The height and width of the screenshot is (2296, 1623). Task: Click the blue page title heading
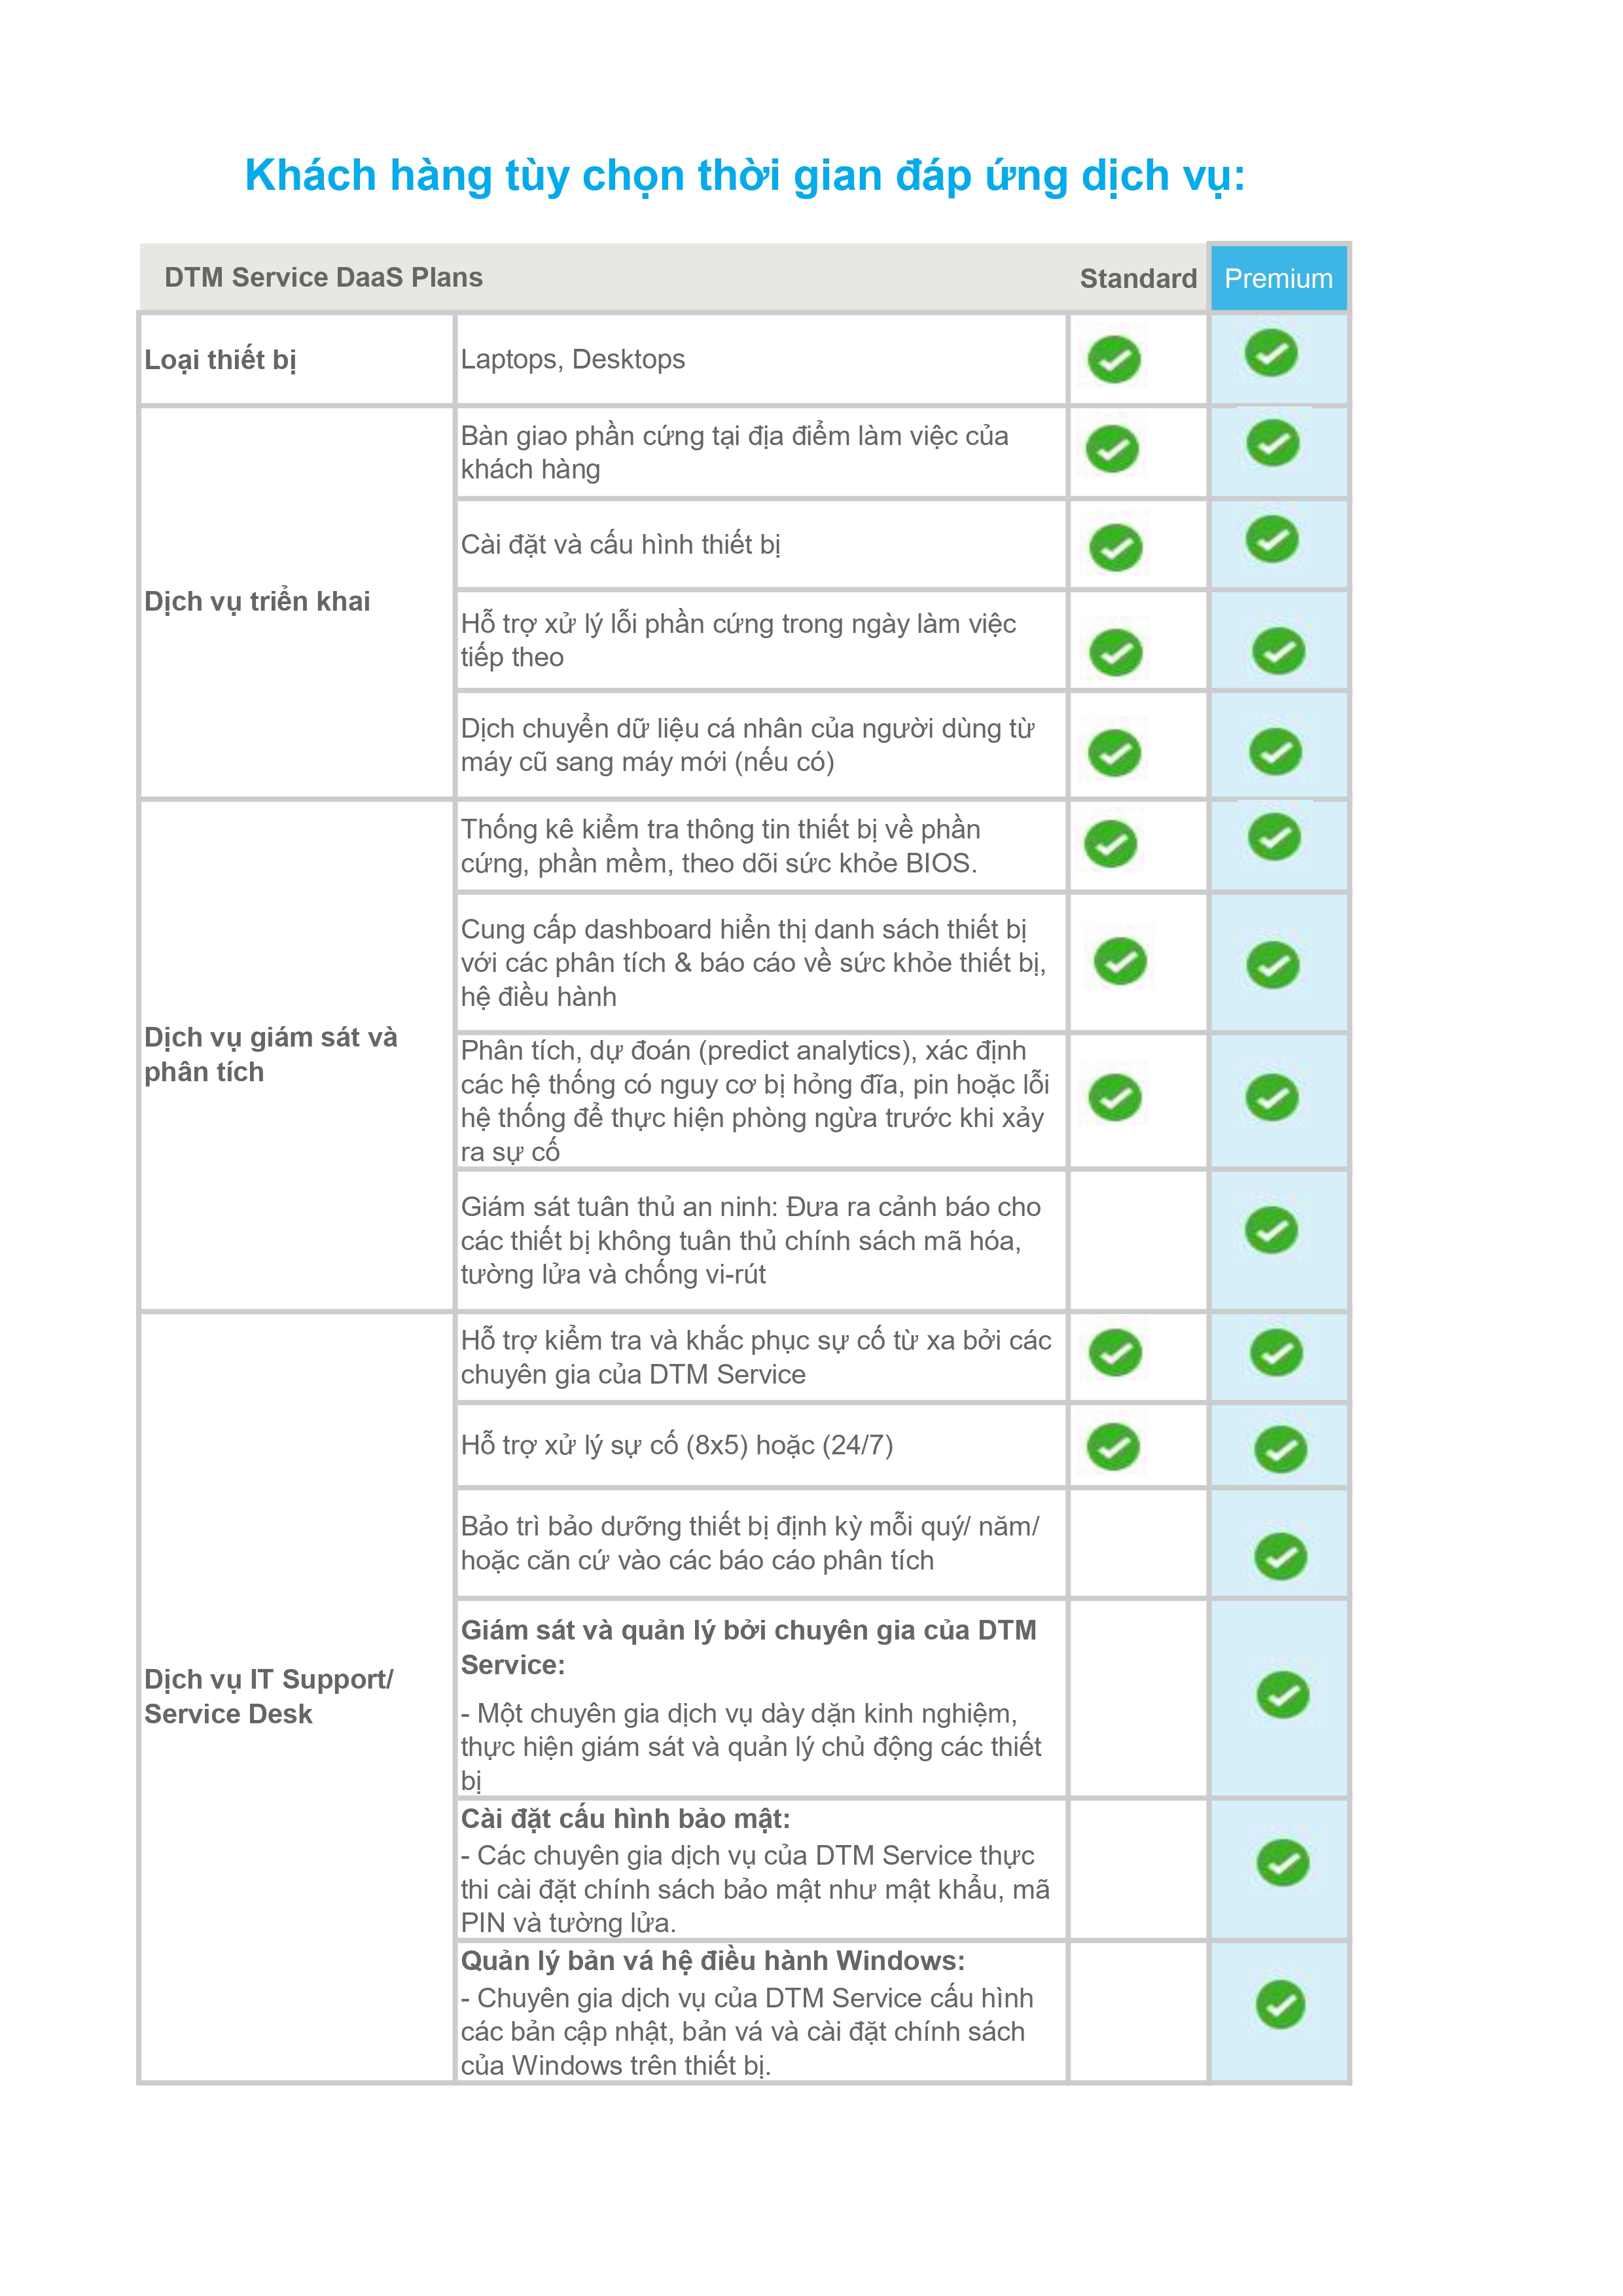(745, 175)
